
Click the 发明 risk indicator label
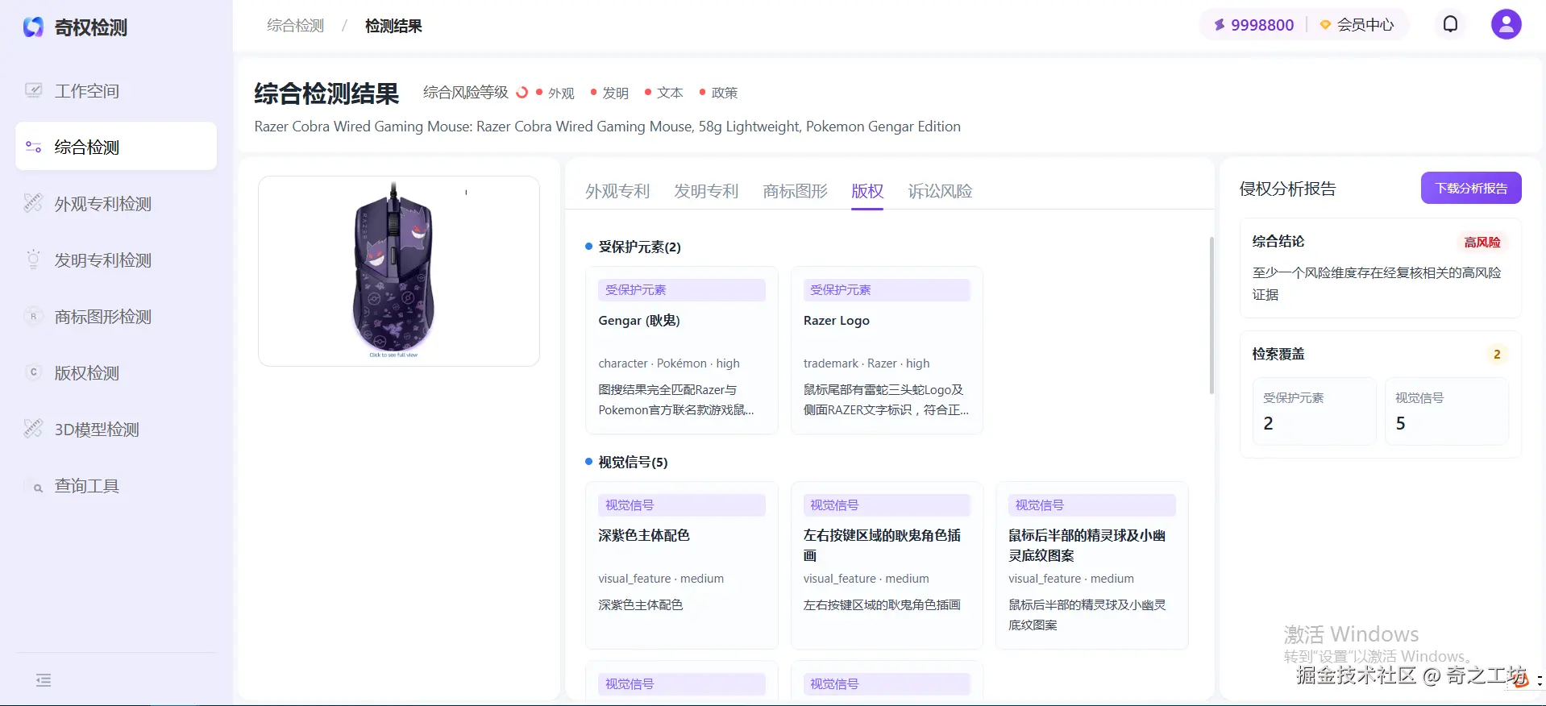coord(615,93)
